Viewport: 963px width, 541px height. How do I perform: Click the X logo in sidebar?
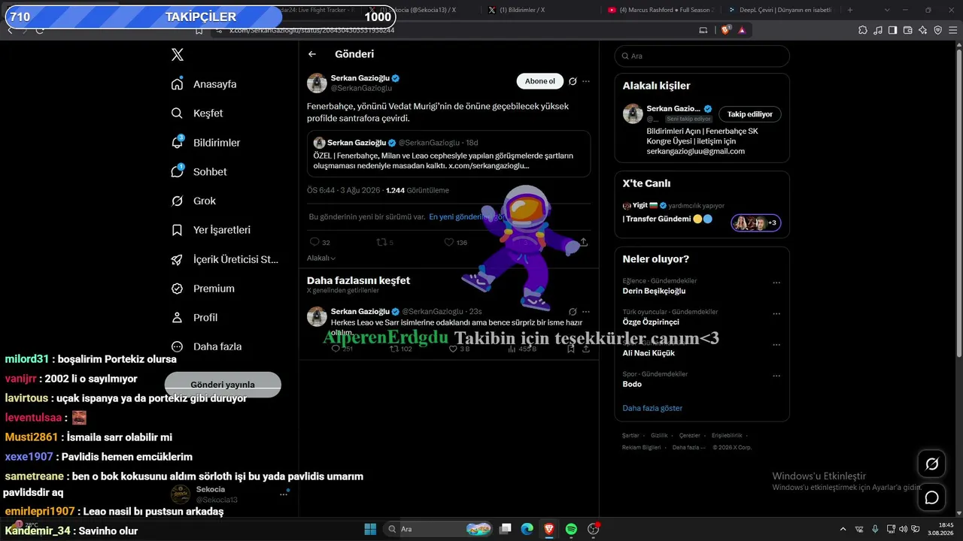(x=177, y=55)
